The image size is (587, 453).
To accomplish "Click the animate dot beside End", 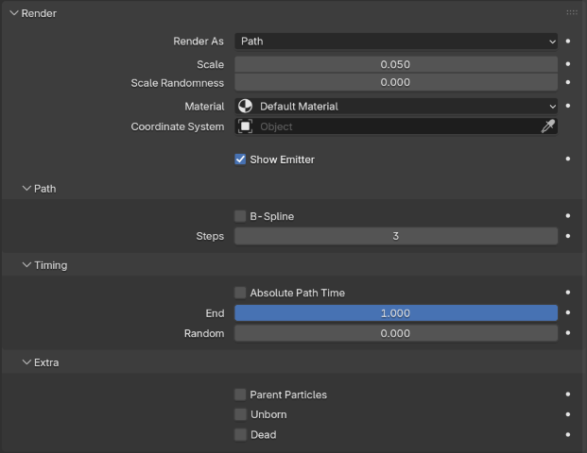I will tap(568, 312).
